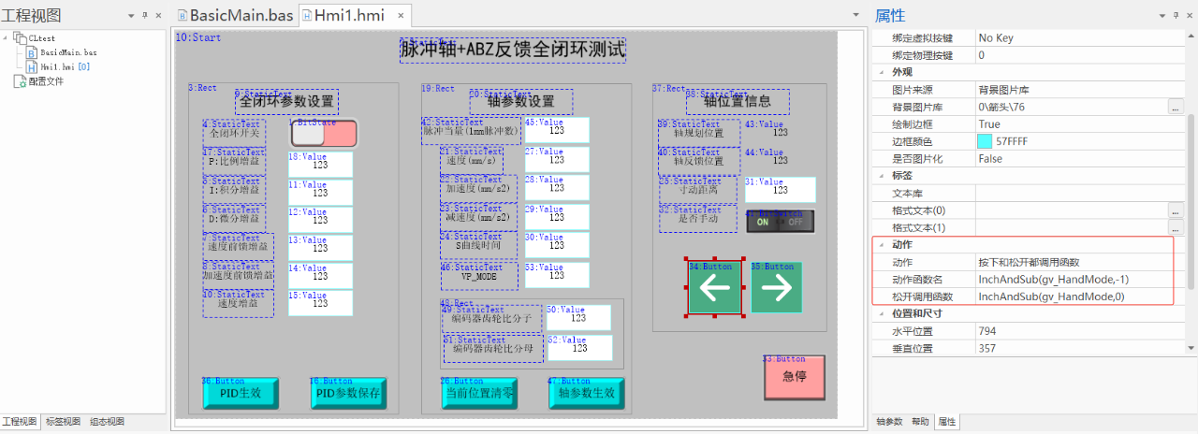Click the 边框颜色 cyan color swatch
The image size is (1198, 434).
pos(985,141)
